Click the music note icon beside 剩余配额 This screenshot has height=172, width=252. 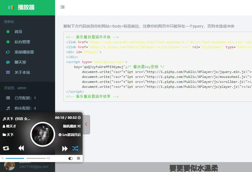[x=8, y=108]
